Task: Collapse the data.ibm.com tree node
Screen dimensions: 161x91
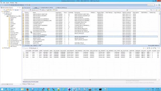Action: click(3, 13)
